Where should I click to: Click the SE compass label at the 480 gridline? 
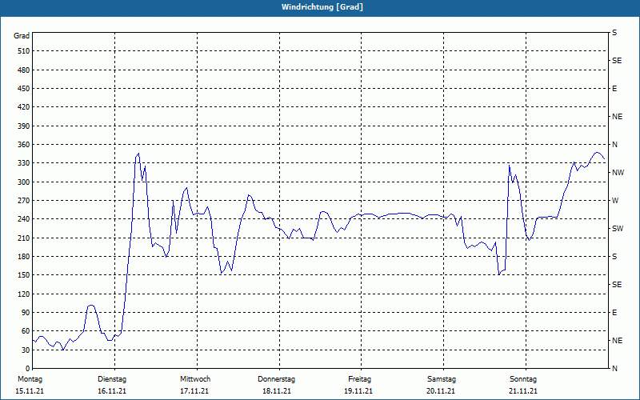617,61
